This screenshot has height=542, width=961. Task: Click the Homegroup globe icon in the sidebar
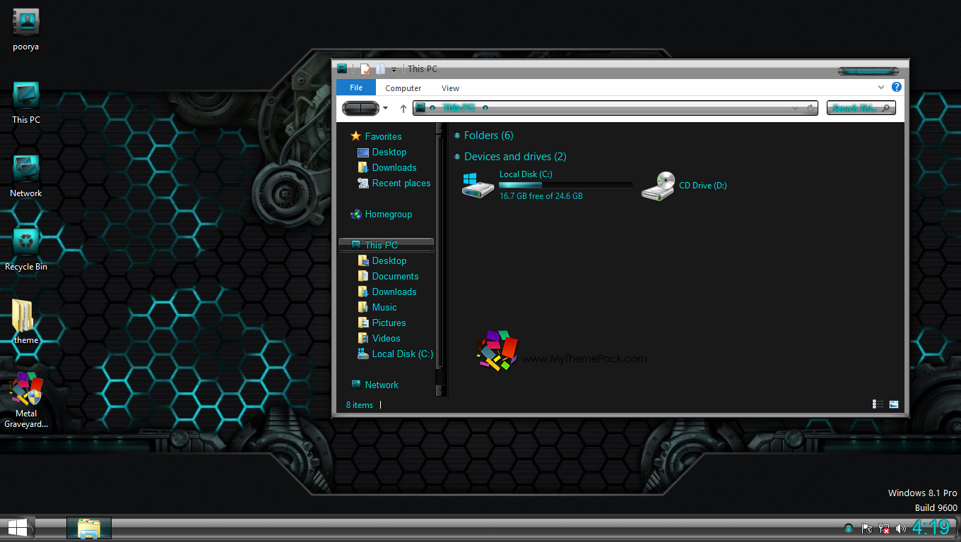(x=355, y=214)
